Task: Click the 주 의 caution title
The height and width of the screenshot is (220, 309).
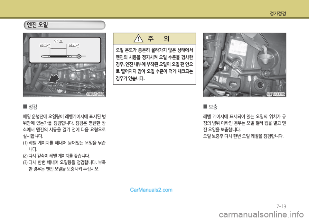Action: (x=159, y=39)
